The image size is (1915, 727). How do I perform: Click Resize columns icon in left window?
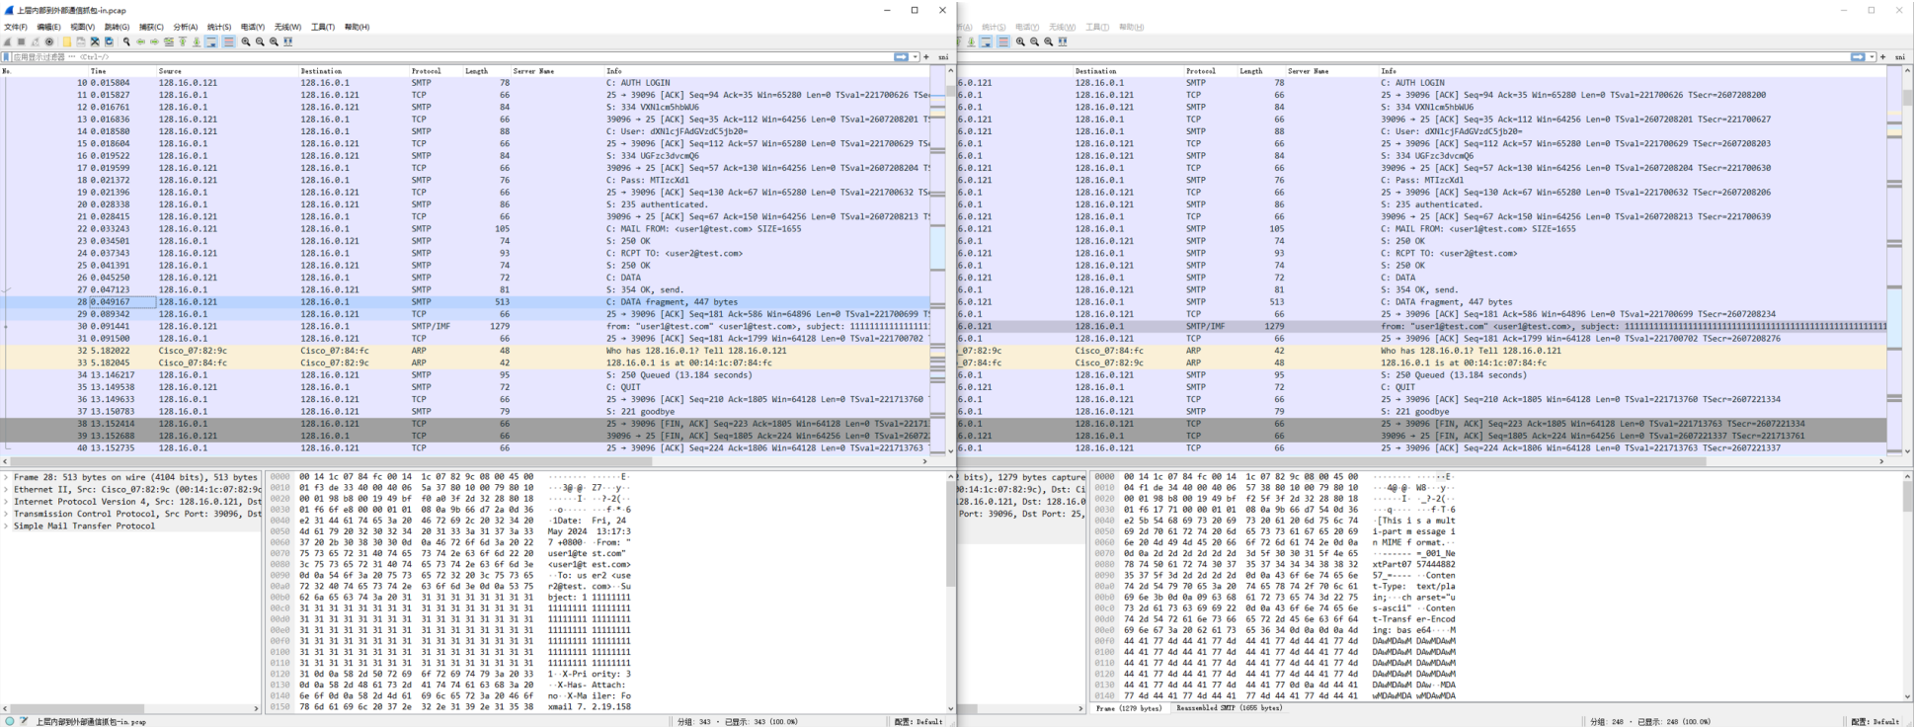pyautogui.click(x=287, y=42)
